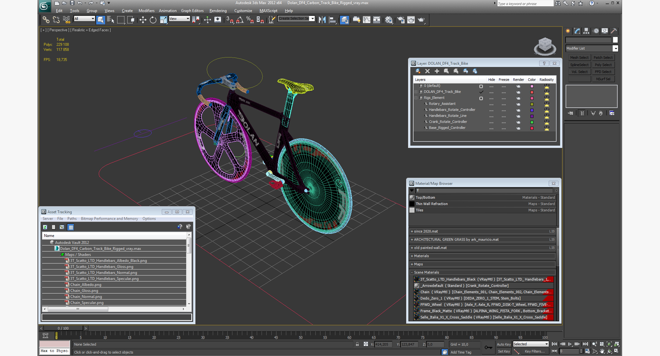This screenshot has height=356, width=660.
Task: Open the Modifiers menu
Action: pyautogui.click(x=146, y=11)
